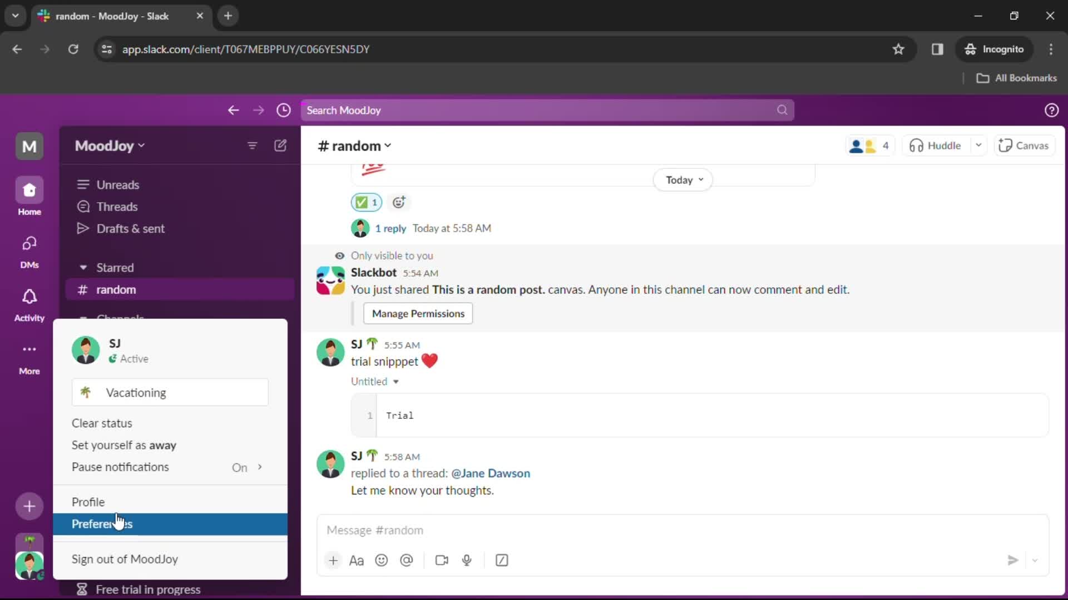1068x600 pixels.
Task: Navigate forward in Slack history
Action: click(259, 110)
